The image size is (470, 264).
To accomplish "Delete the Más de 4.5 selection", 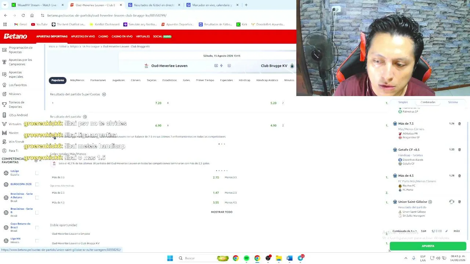I will click(459, 176).
